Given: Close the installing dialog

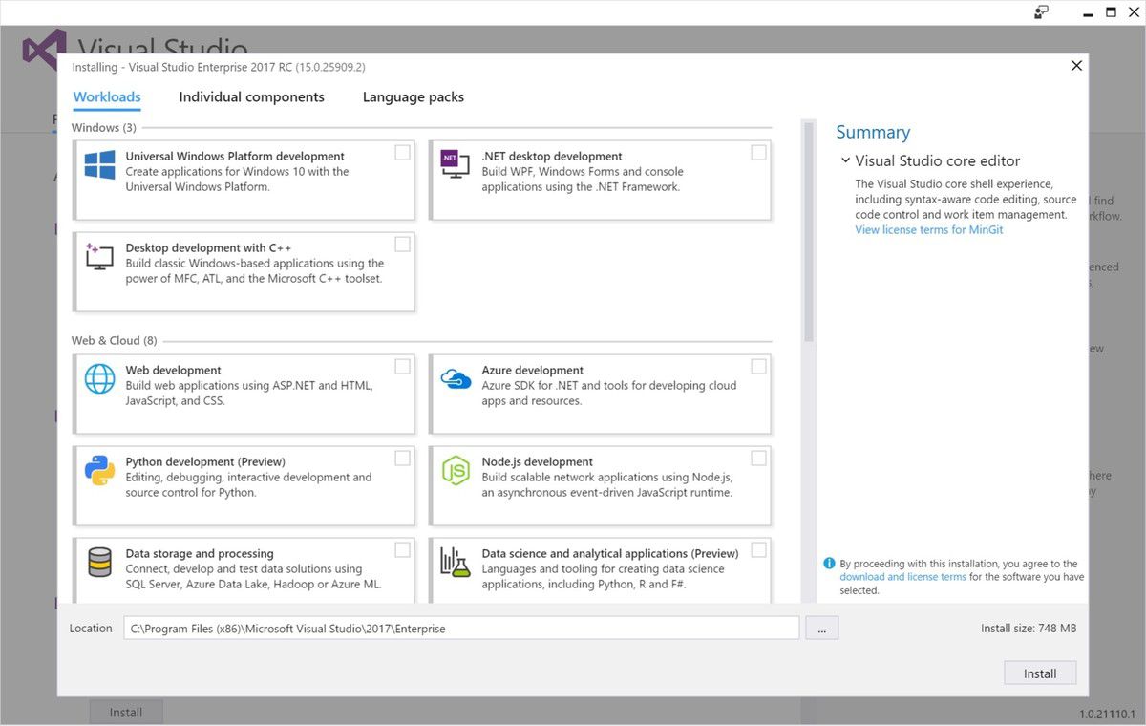Looking at the screenshot, I should click(x=1076, y=66).
